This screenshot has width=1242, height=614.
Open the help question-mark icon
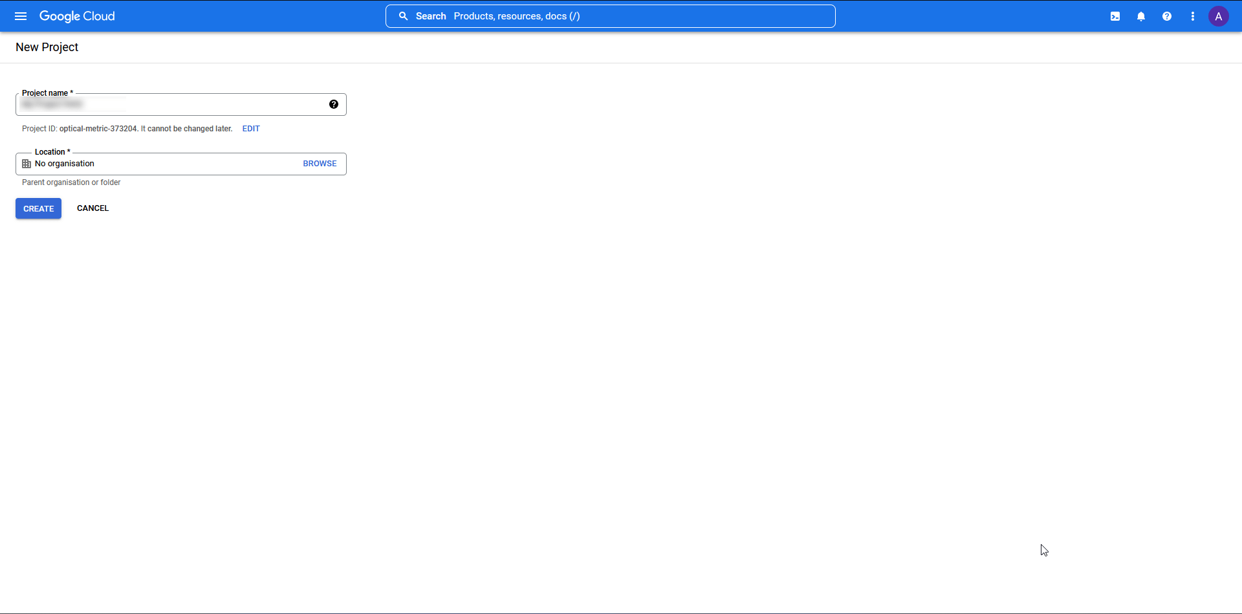pos(1166,16)
